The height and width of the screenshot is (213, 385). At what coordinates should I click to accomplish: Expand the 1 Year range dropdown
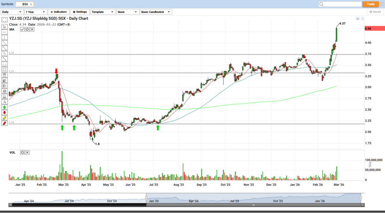click(36, 12)
